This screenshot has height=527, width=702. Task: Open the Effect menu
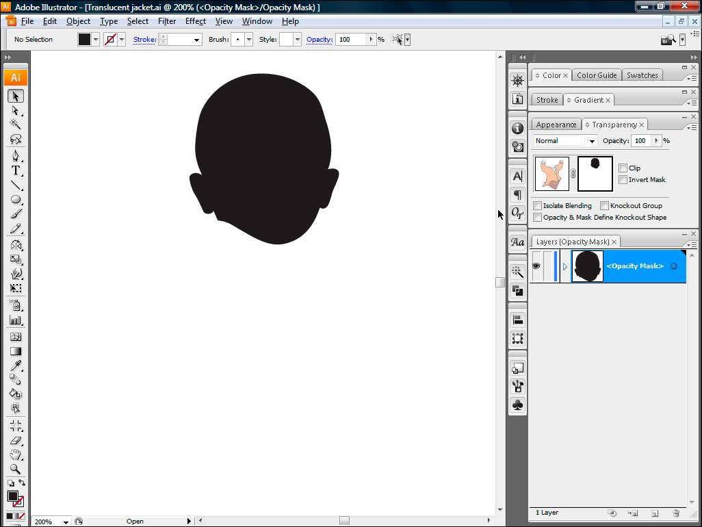click(x=196, y=21)
